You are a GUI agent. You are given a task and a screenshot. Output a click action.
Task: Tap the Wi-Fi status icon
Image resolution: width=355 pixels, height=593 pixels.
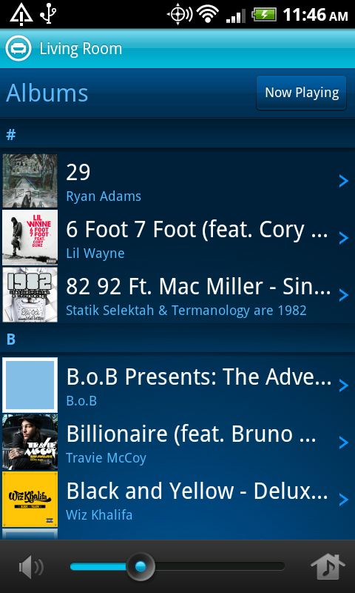point(209,15)
